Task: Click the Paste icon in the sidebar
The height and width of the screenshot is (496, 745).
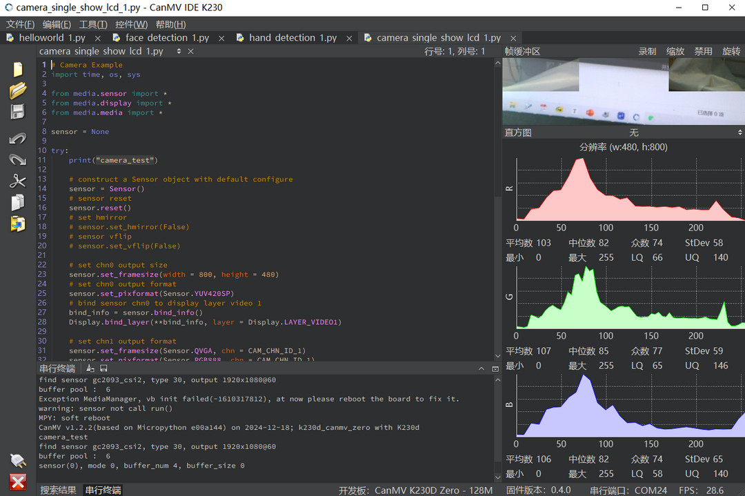Action: 17,224
